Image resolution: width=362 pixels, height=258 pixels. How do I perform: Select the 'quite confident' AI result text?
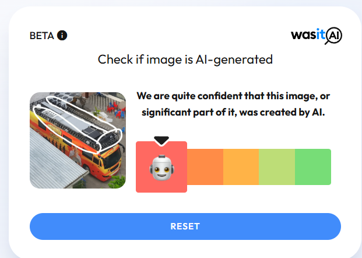pos(233,104)
